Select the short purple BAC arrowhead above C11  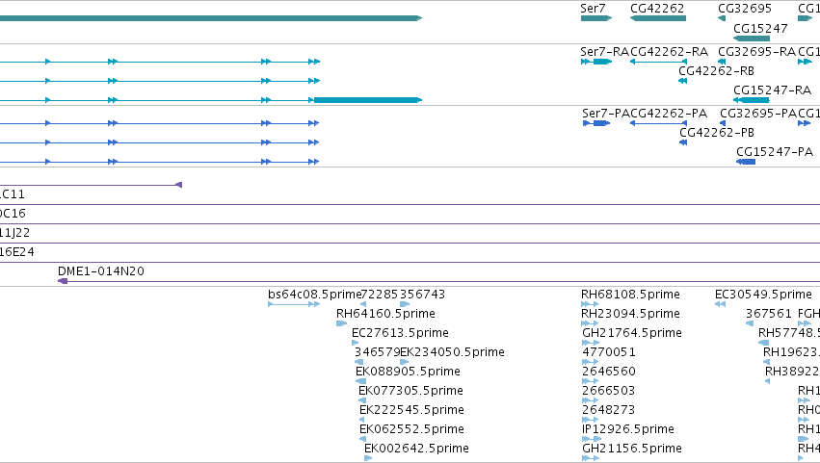click(178, 185)
